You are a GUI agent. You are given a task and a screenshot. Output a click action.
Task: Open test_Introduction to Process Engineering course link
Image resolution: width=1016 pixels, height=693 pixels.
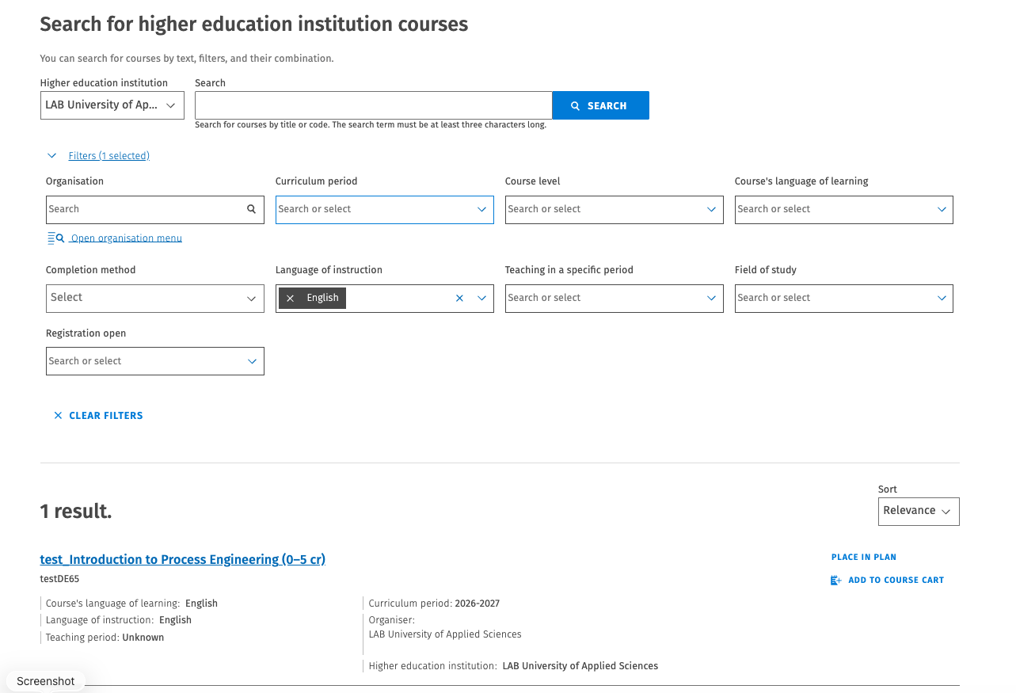182,560
